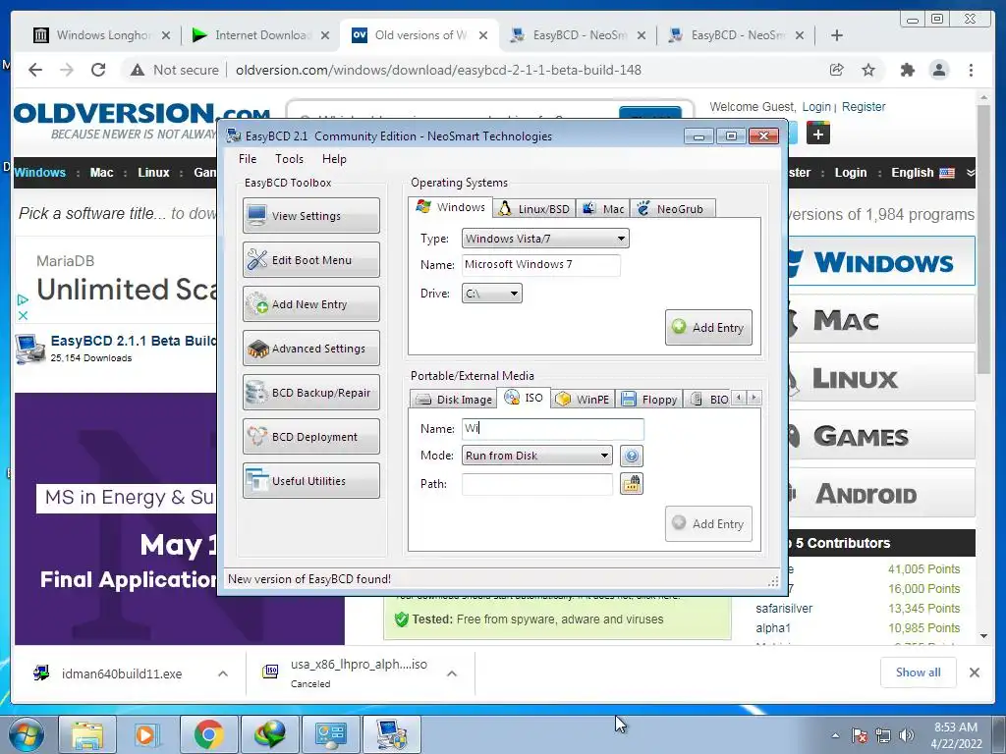Screen dimensions: 1006x754
Task: Open the Windows Start menu
Action: click(x=25, y=734)
